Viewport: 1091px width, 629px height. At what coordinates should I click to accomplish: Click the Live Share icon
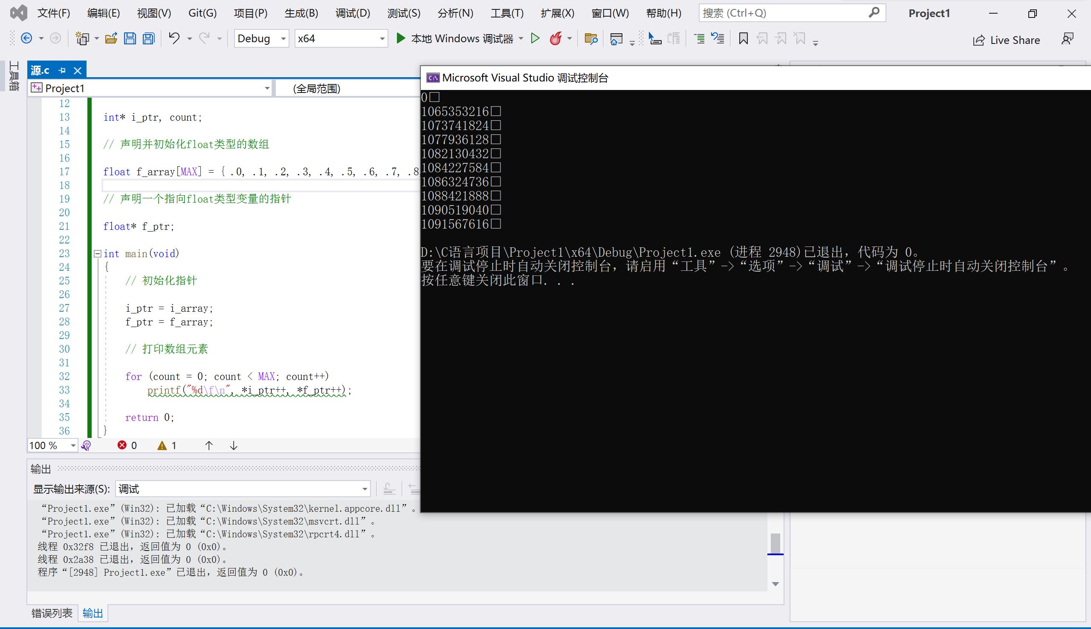coord(979,40)
